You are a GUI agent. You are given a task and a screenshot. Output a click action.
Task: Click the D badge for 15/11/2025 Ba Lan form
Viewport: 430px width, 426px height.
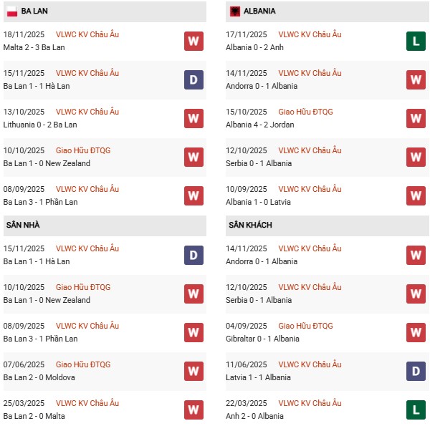193,79
